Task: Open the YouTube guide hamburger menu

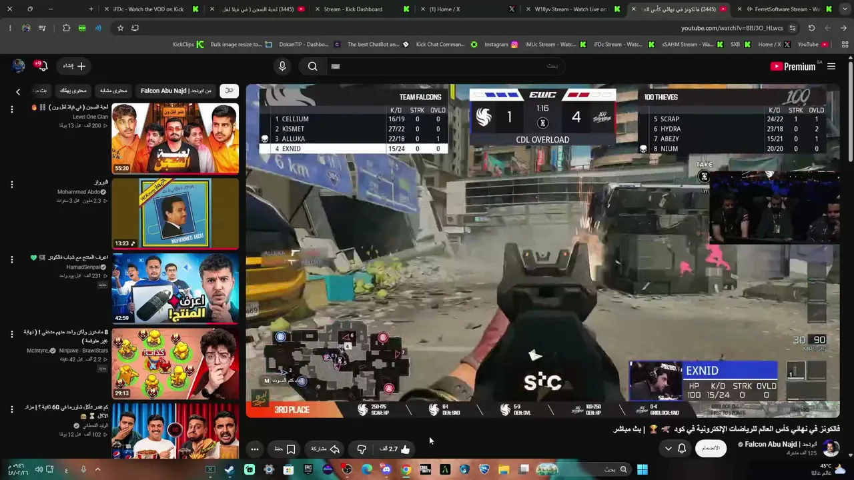Action: [831, 66]
